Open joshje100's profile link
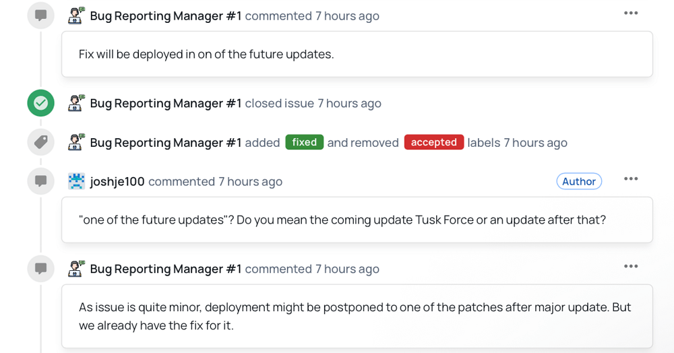Image resolution: width=674 pixels, height=353 pixels. (x=117, y=182)
